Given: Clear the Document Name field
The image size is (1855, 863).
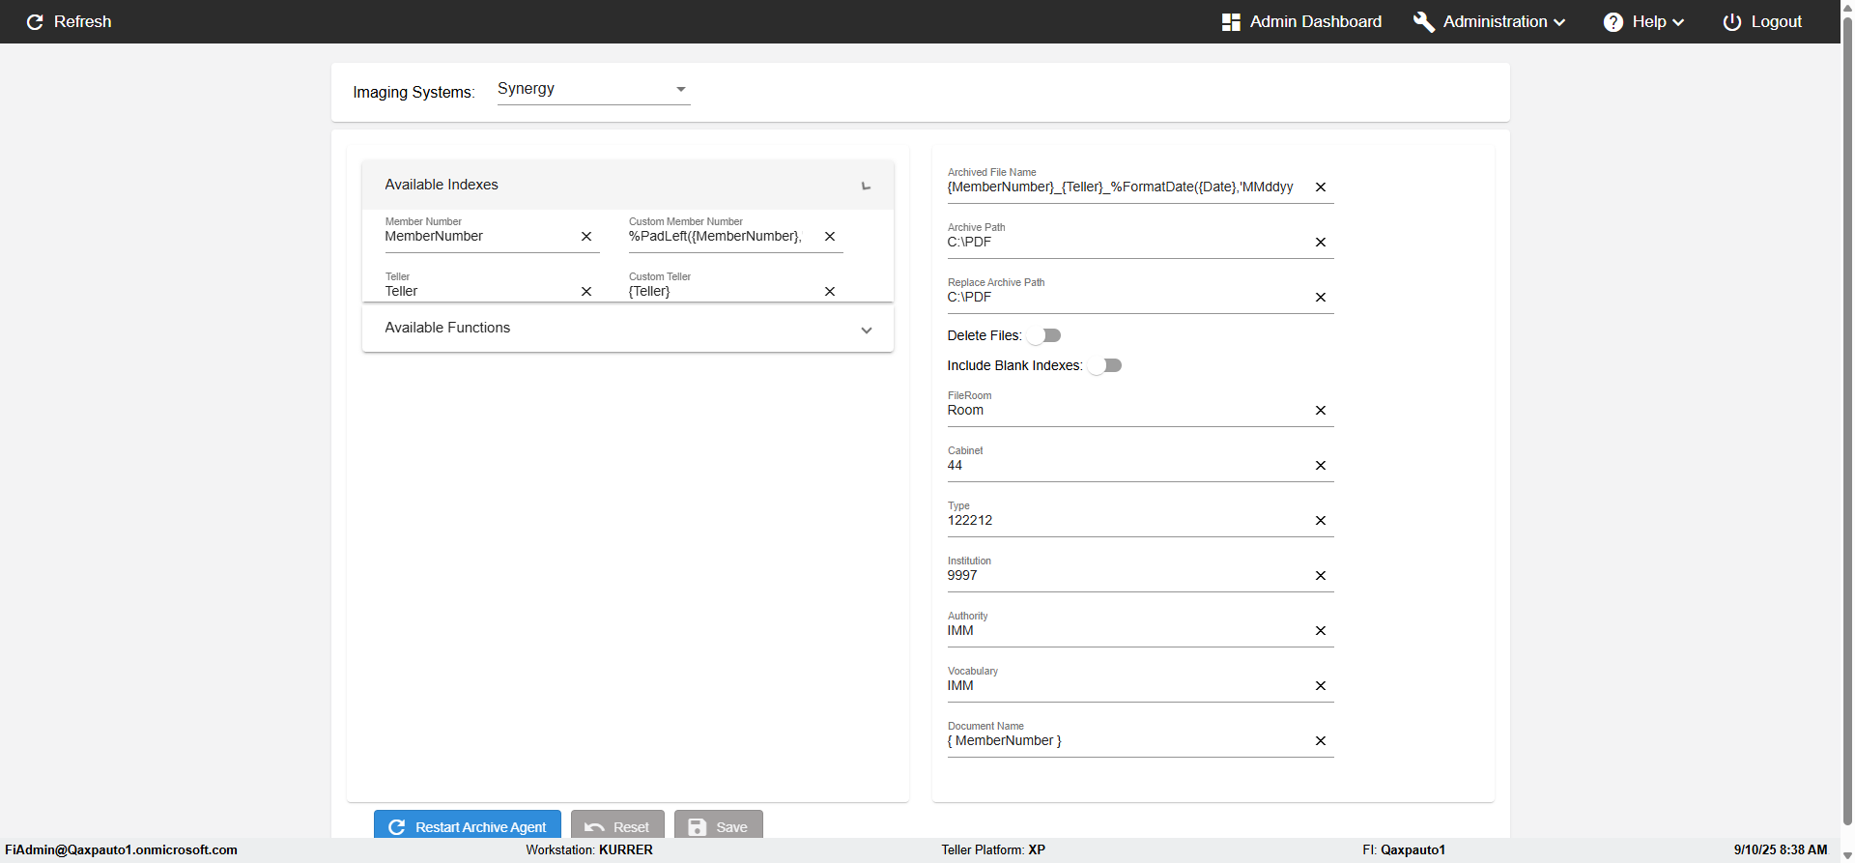Looking at the screenshot, I should point(1320,741).
